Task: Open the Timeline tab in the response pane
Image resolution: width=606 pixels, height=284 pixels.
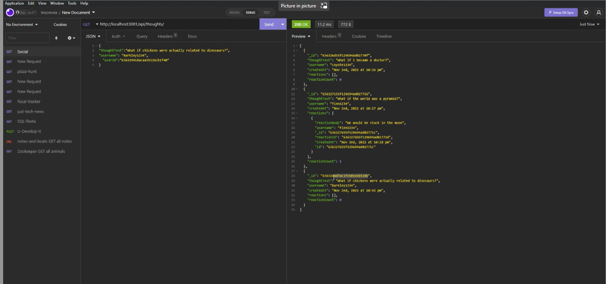Action: [x=383, y=36]
